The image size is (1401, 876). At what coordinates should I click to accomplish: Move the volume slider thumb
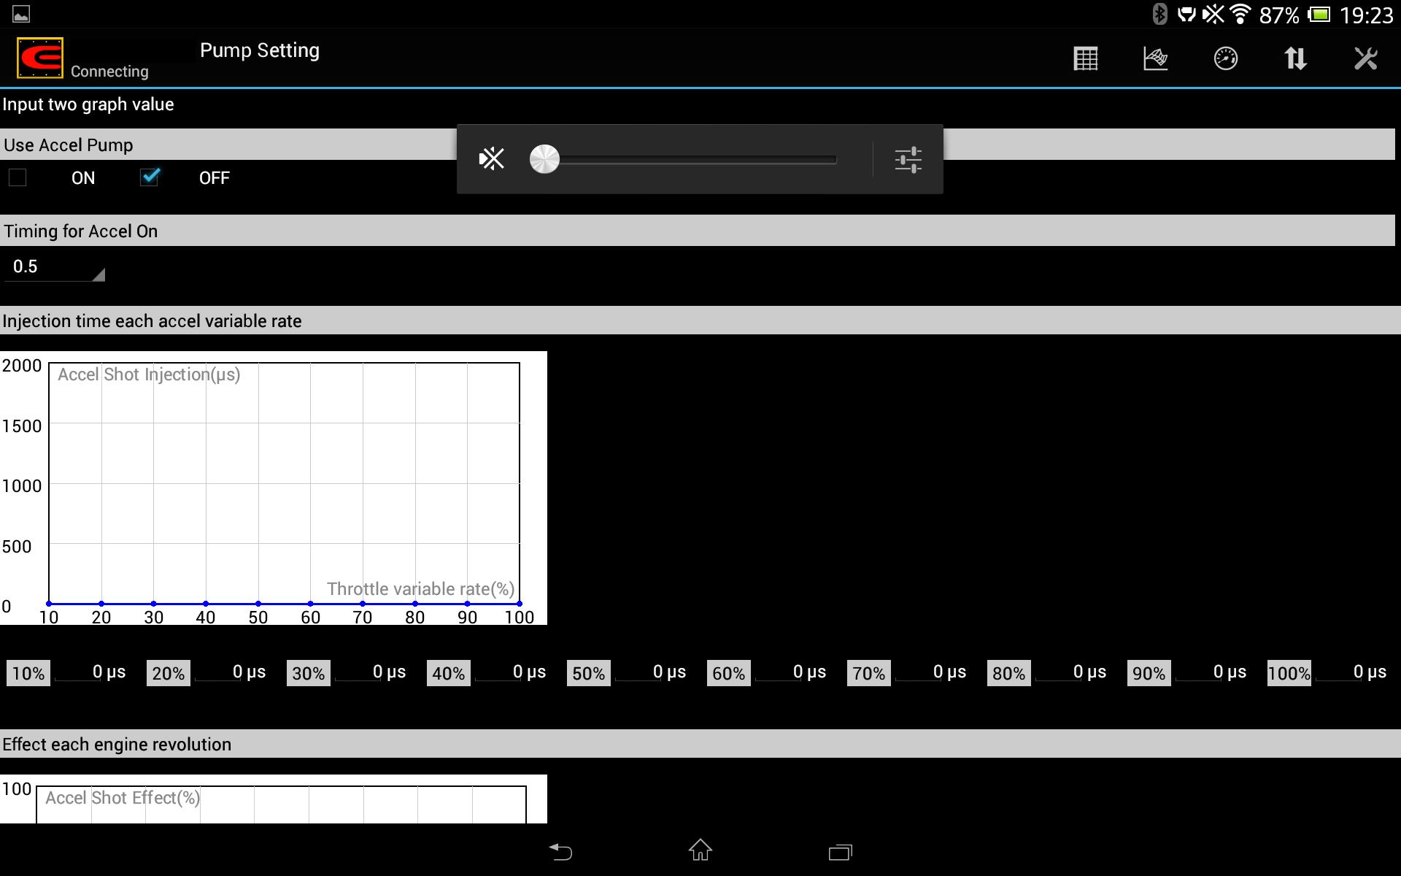[544, 158]
